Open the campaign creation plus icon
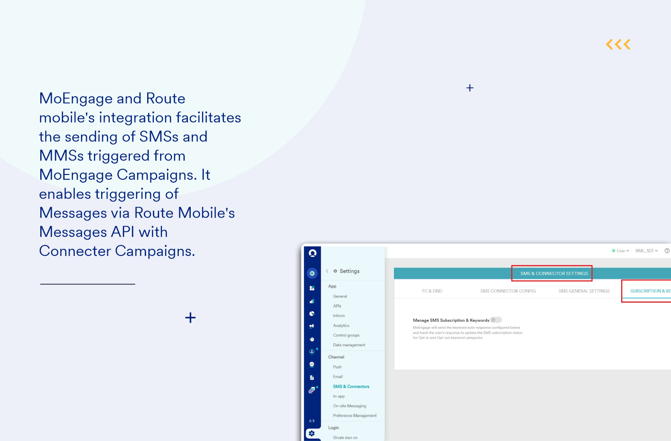Image resolution: width=671 pixels, height=441 pixels. [312, 273]
